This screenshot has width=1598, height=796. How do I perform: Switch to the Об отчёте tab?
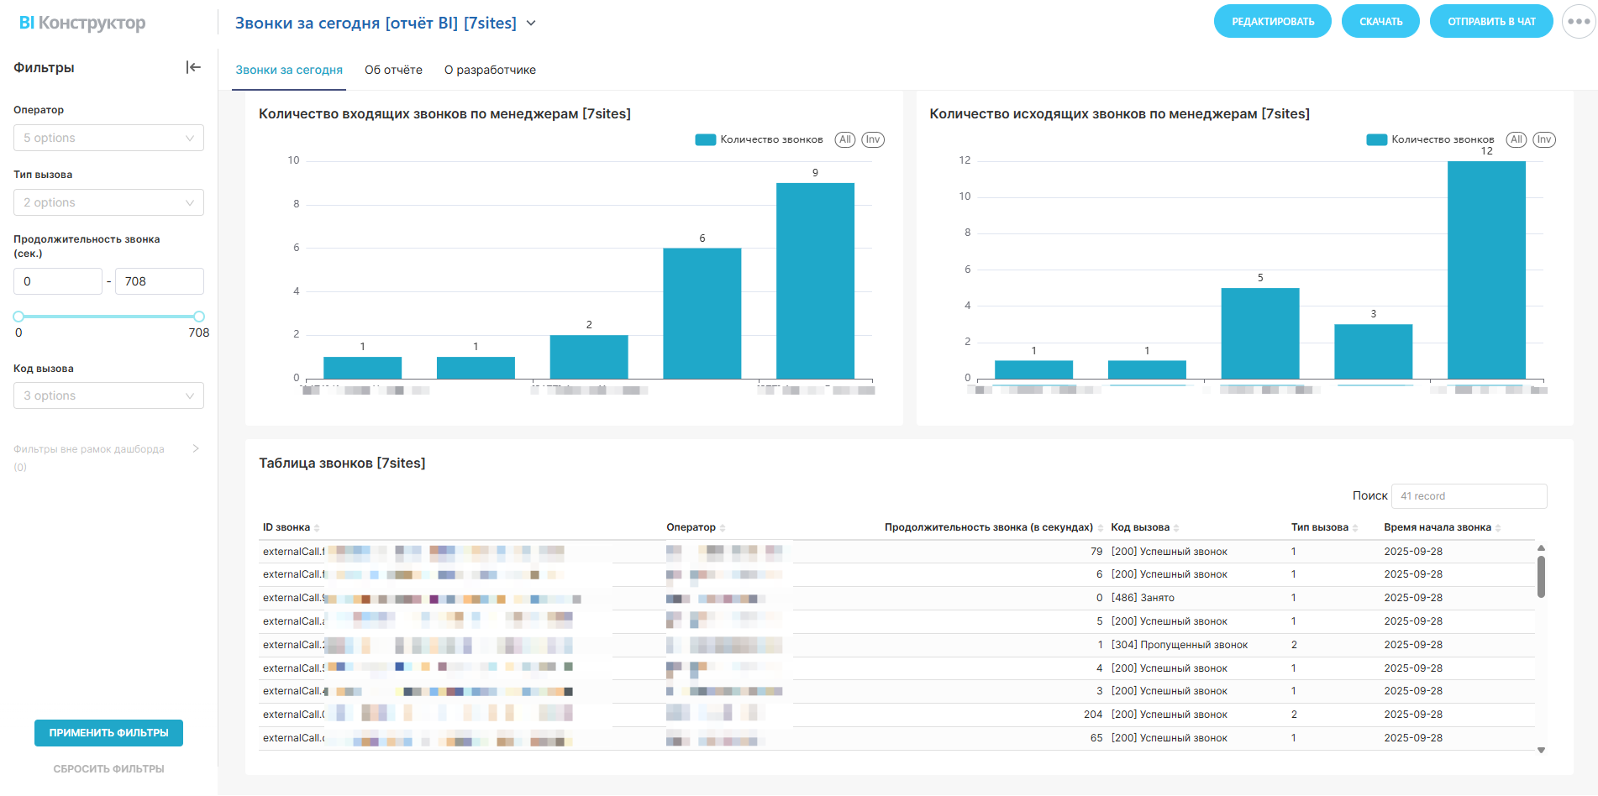pyautogui.click(x=393, y=70)
